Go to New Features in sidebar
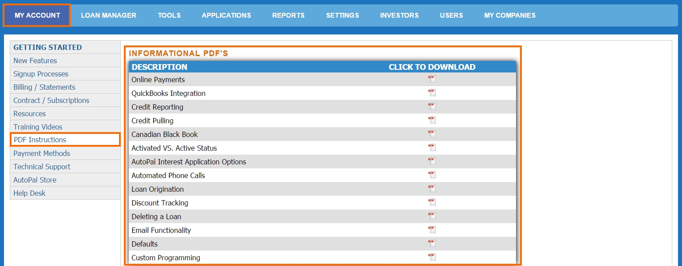Image resolution: width=682 pixels, height=266 pixels. pyautogui.click(x=65, y=61)
